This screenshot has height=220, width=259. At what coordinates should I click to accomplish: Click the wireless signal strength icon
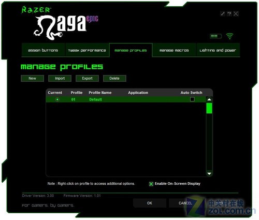229,36
